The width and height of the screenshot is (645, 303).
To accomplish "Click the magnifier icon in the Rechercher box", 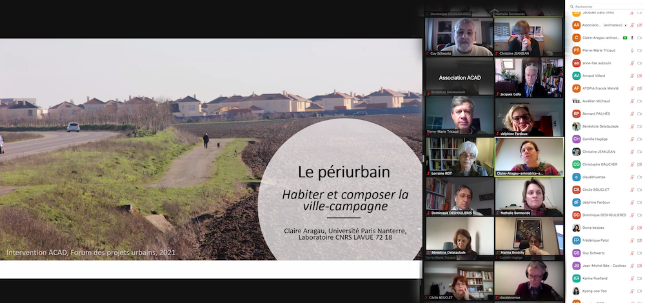I will point(571,6).
